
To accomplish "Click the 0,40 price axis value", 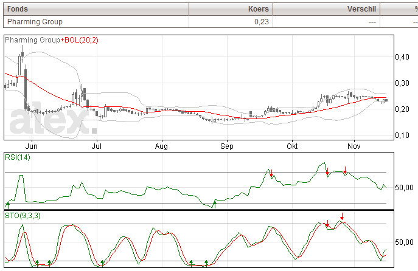I will (x=402, y=57).
